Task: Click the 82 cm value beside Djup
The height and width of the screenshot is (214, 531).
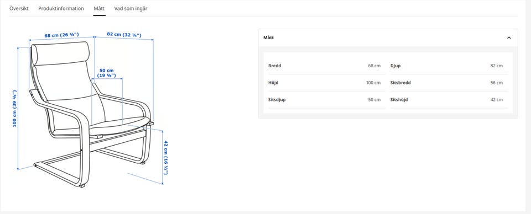Action: coord(497,66)
